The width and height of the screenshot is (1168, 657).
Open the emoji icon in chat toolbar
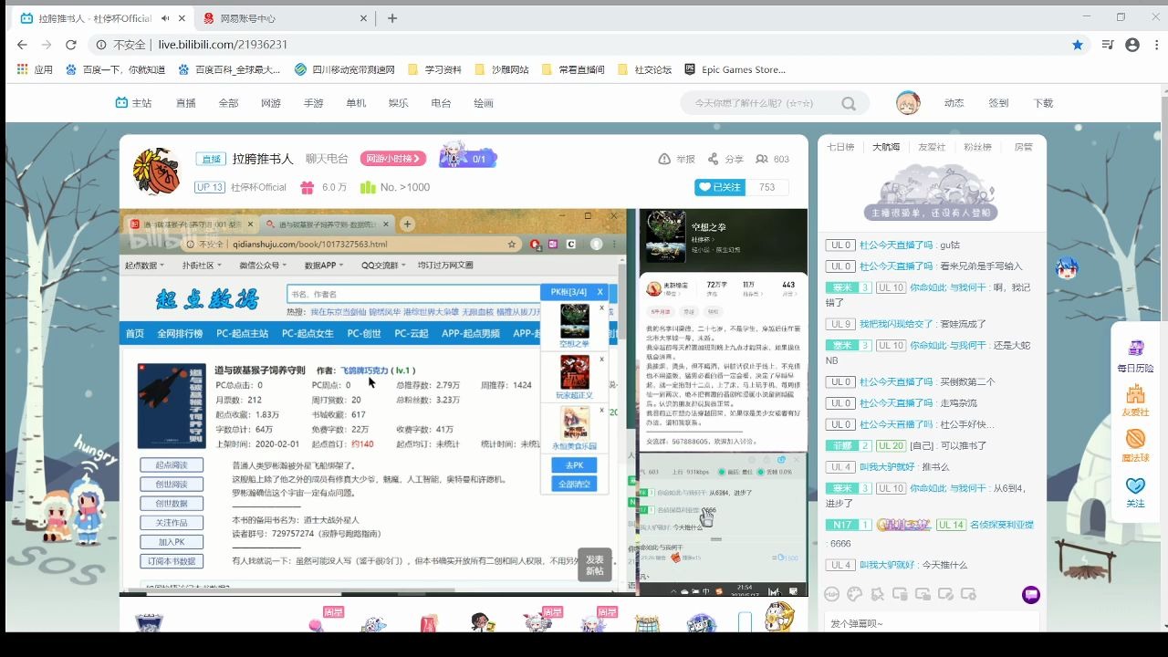(831, 594)
